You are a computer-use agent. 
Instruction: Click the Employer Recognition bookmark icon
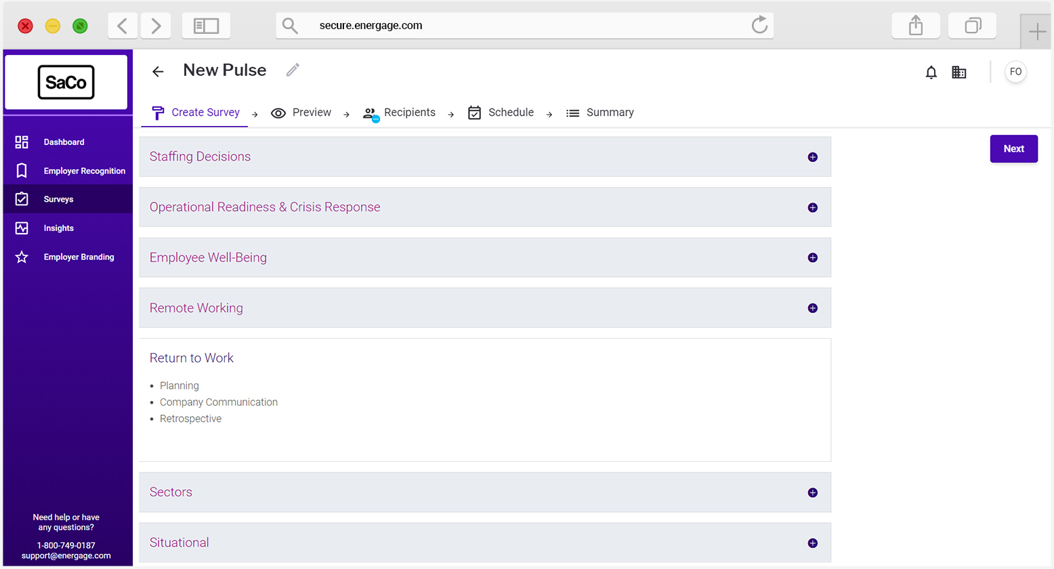tap(22, 170)
